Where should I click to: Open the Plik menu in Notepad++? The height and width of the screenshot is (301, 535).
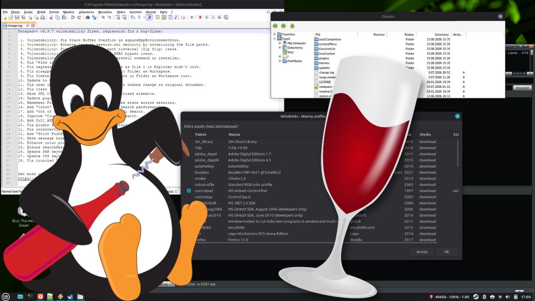point(5,12)
